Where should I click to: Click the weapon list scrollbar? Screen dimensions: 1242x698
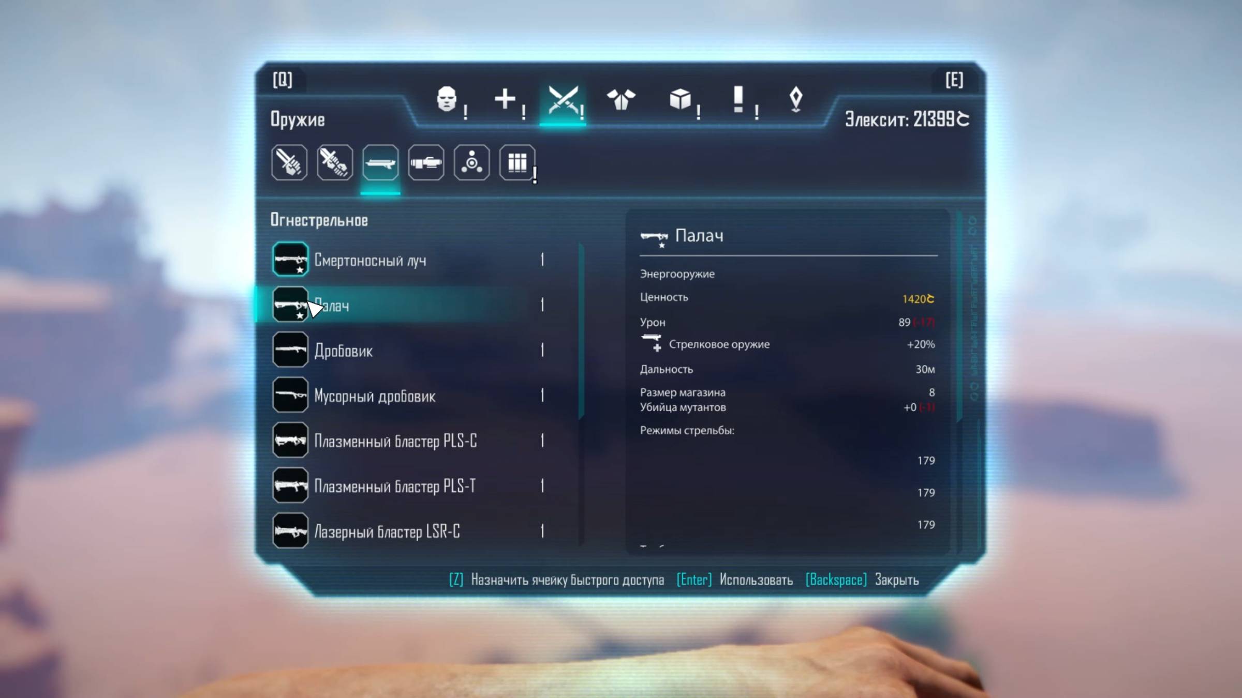click(581, 331)
